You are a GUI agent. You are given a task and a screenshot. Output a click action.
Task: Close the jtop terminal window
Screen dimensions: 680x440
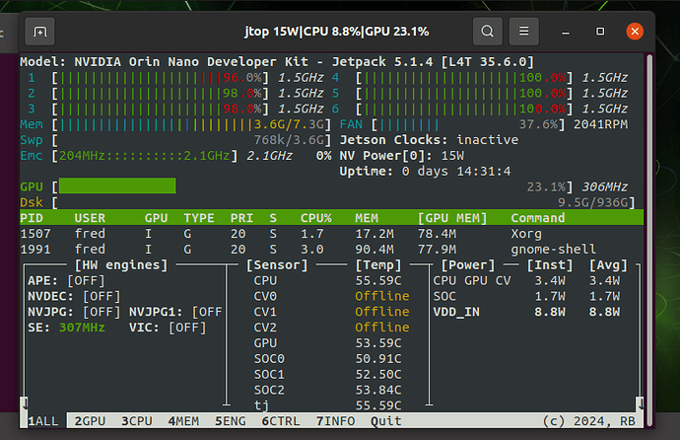coord(635,32)
